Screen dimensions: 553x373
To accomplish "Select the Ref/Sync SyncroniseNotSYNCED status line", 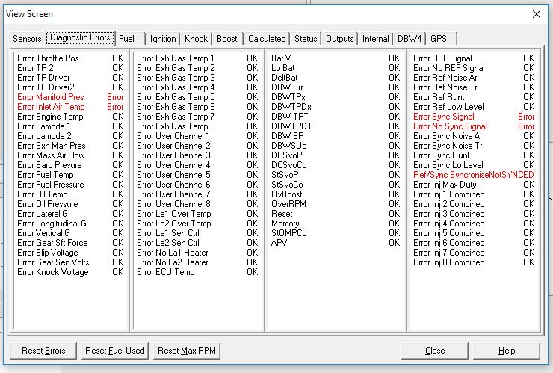I will click(x=474, y=175).
